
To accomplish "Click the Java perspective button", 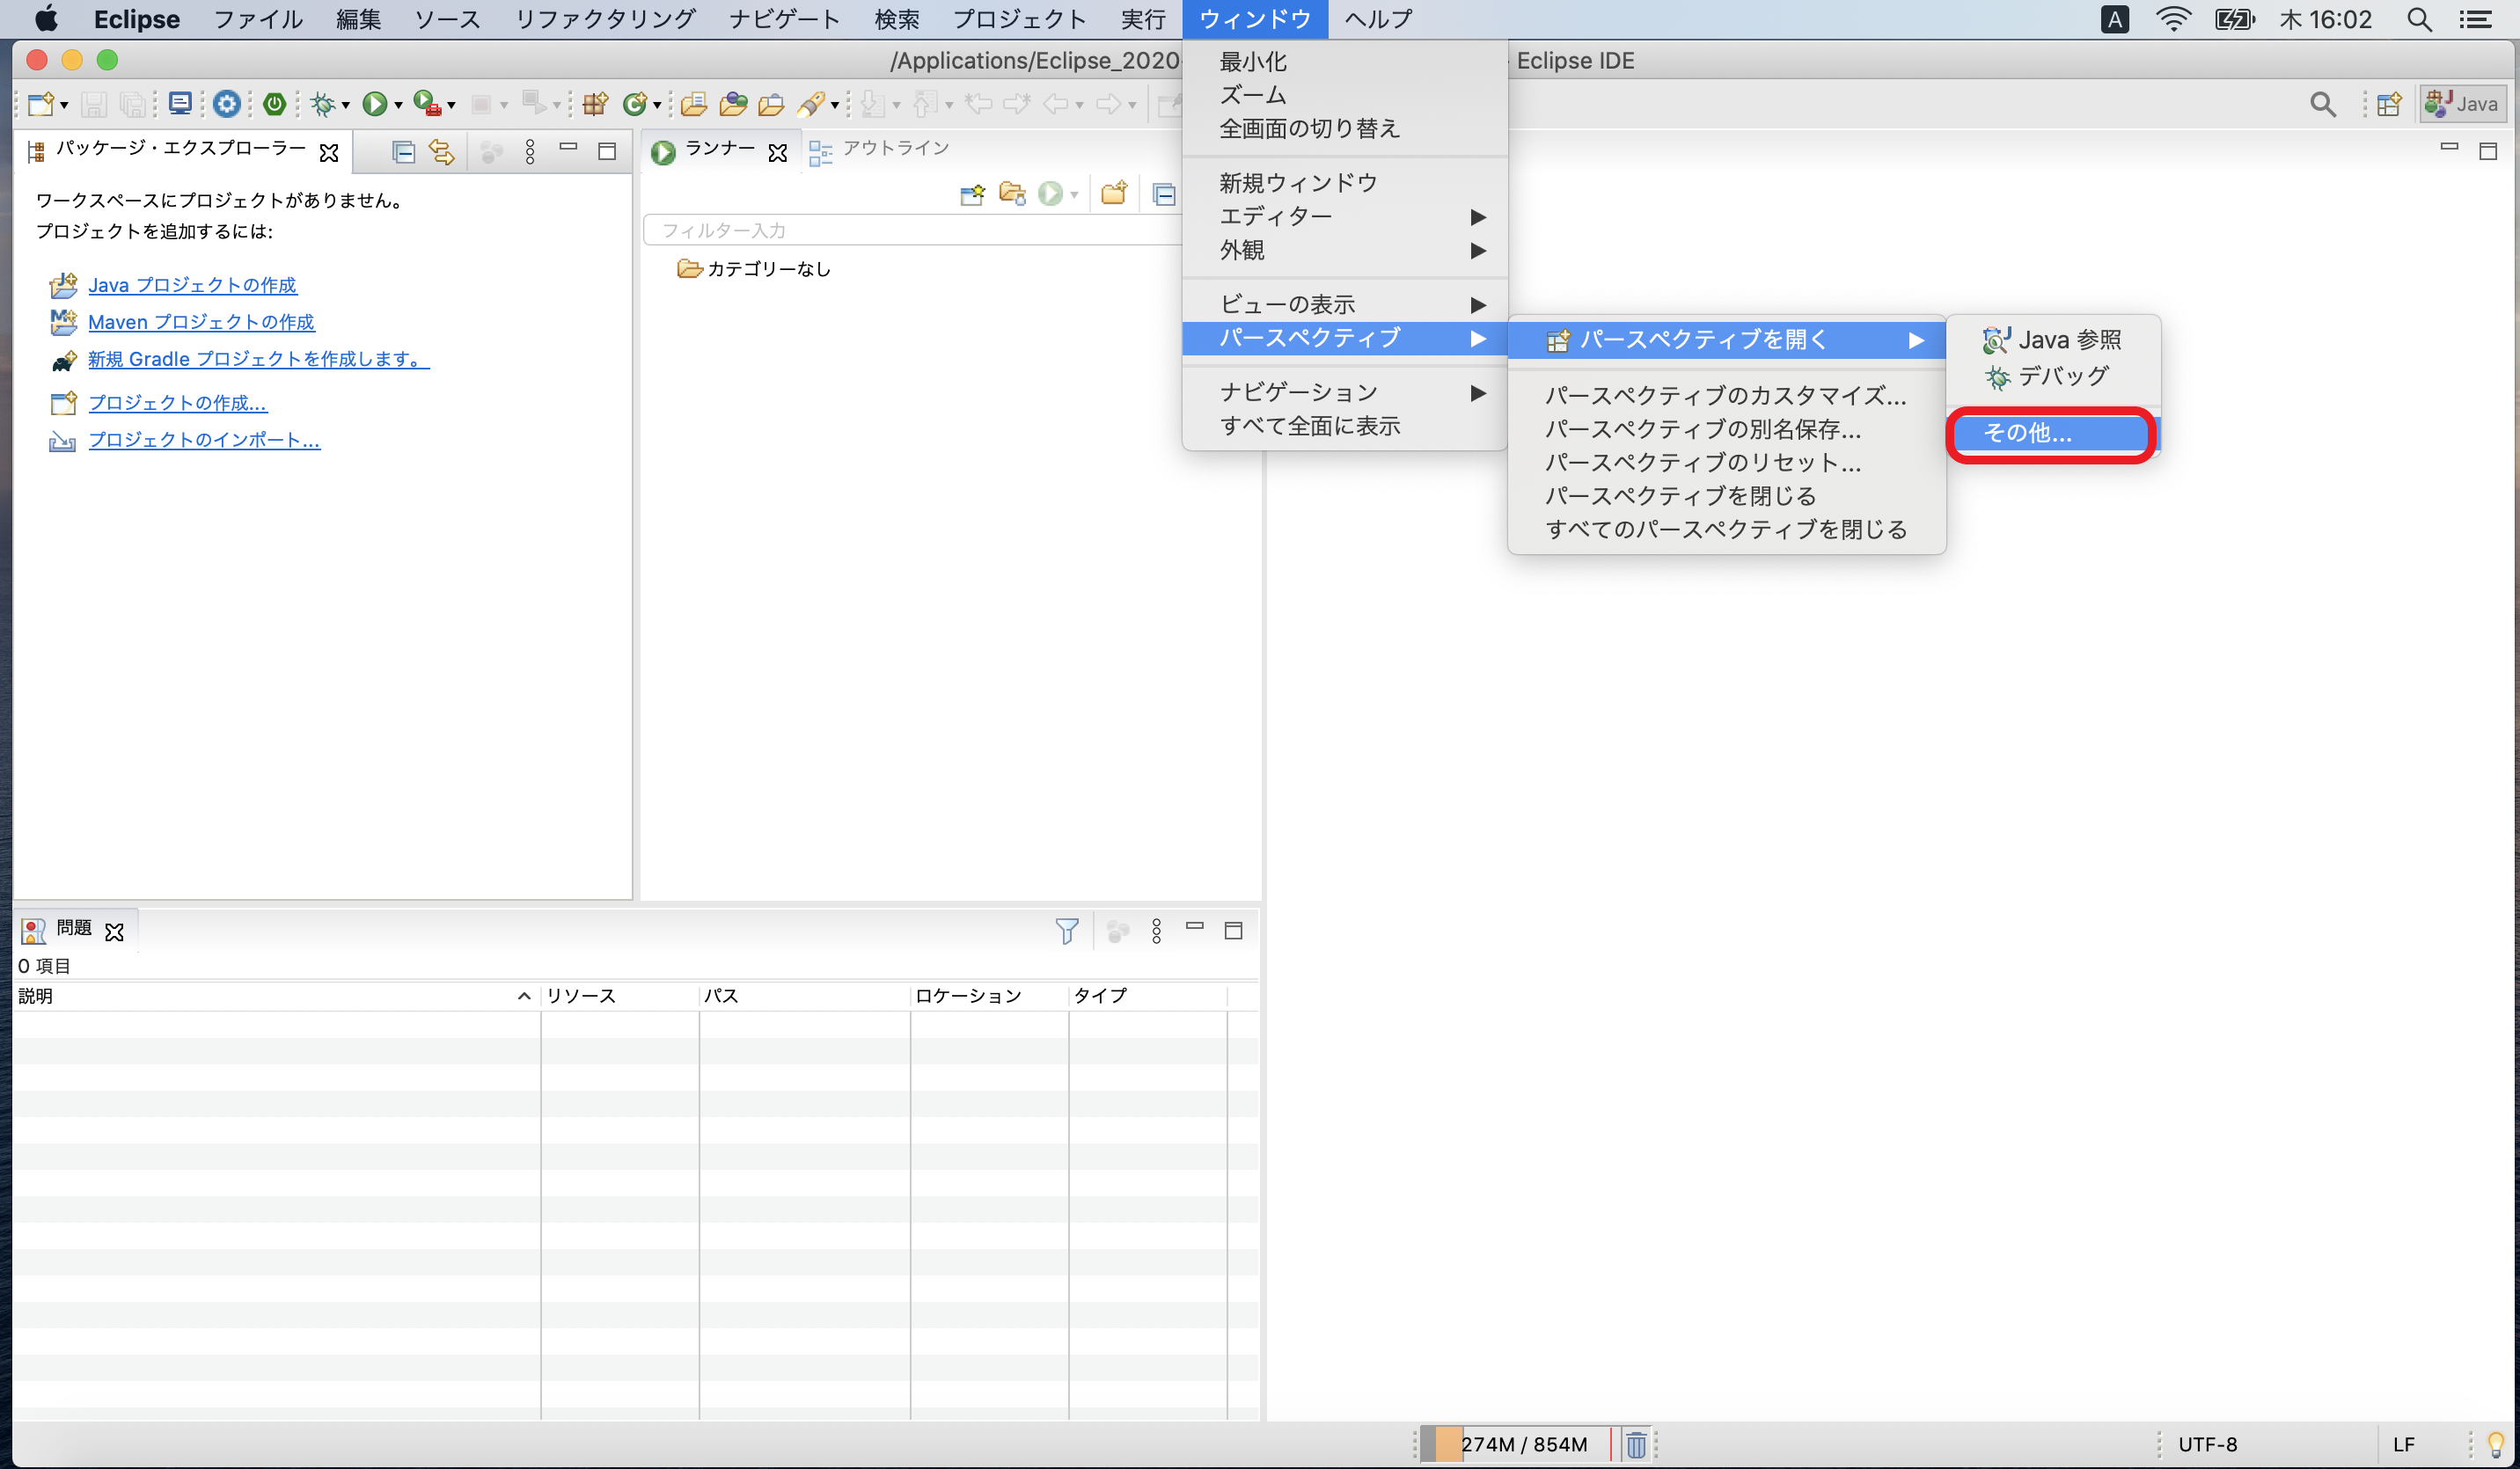I will pos(2463,104).
